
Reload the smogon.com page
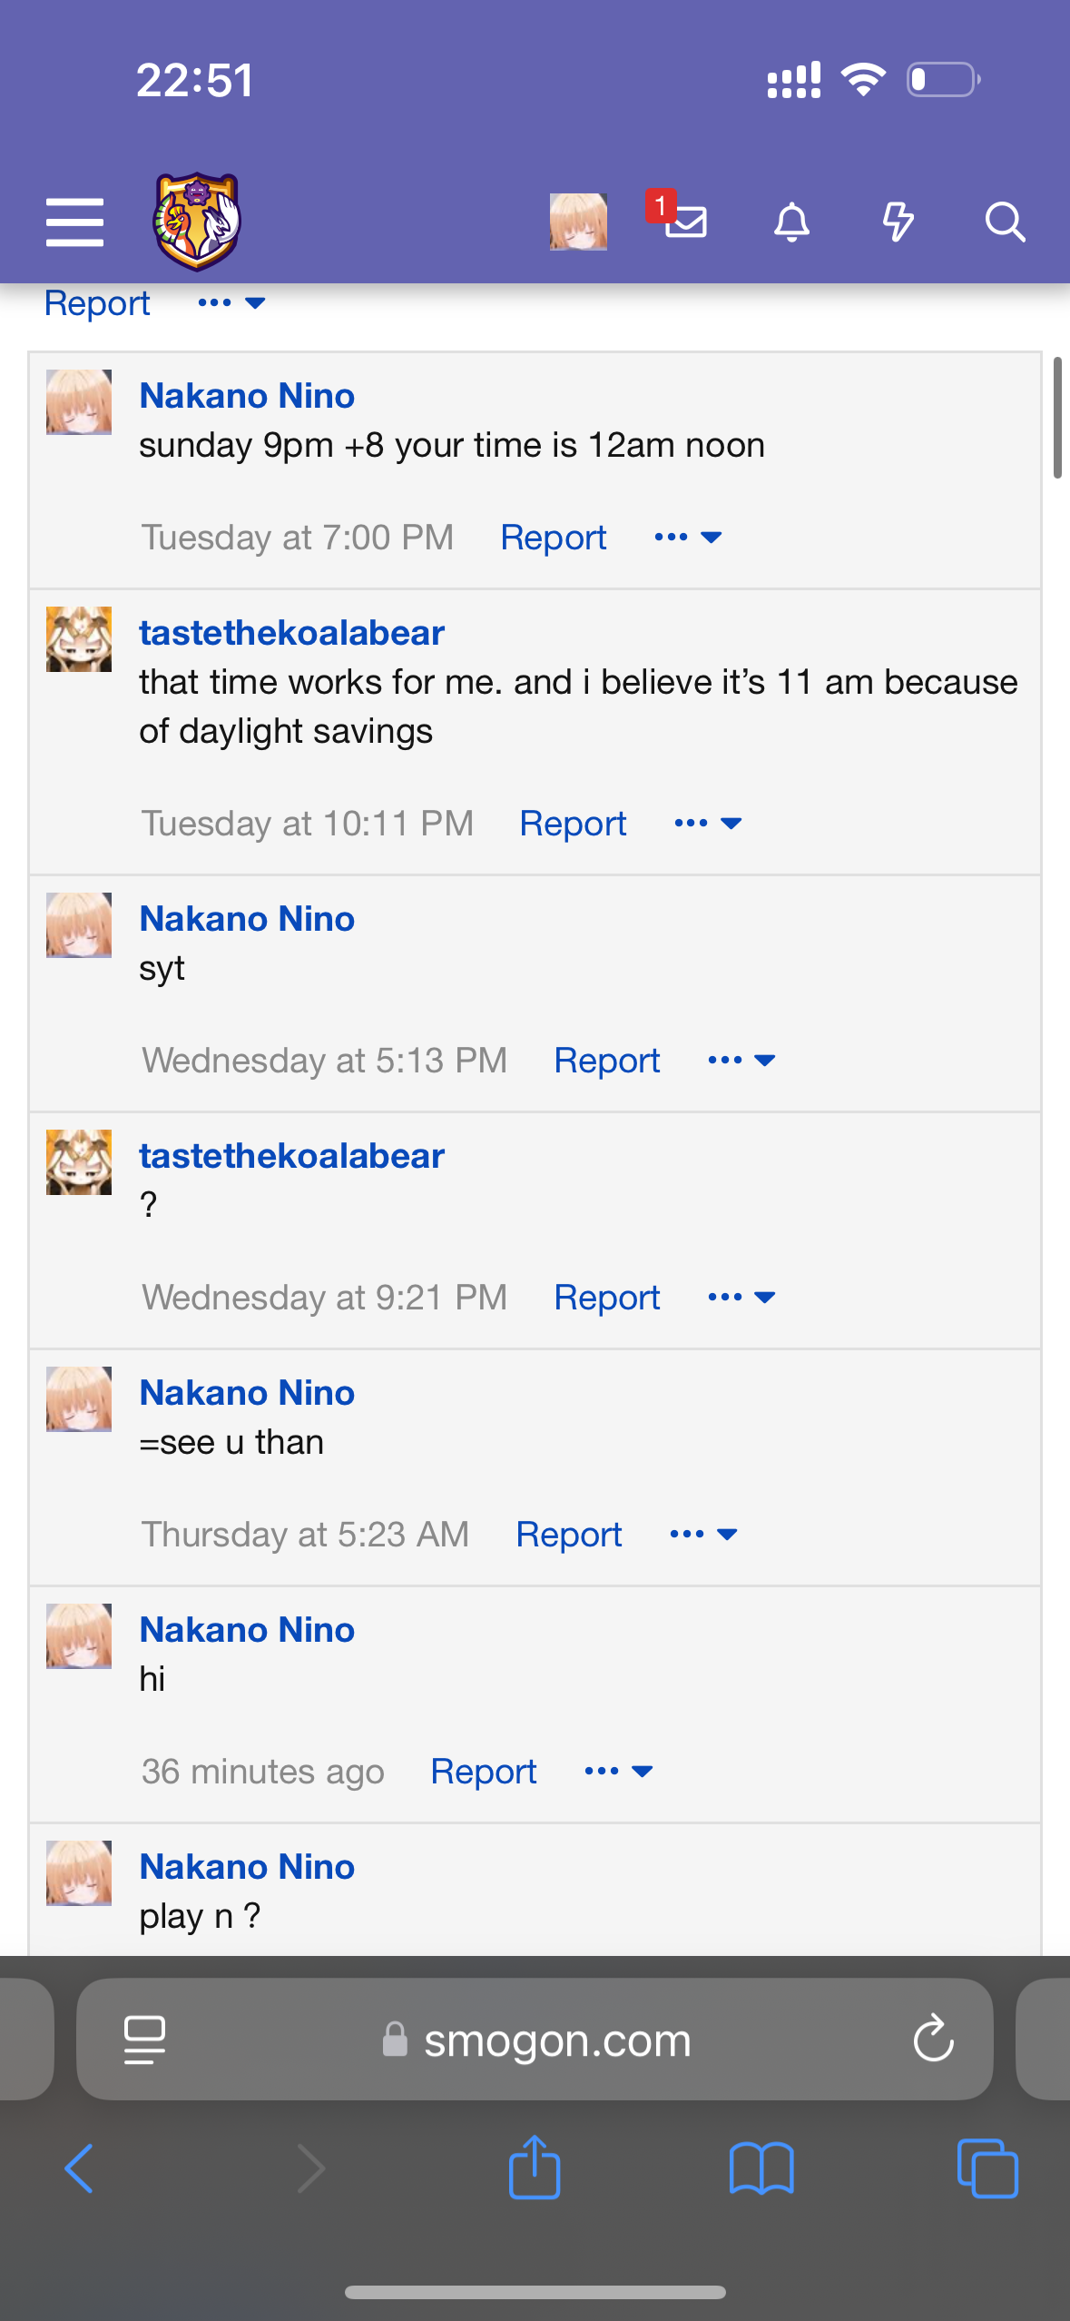tap(933, 2040)
